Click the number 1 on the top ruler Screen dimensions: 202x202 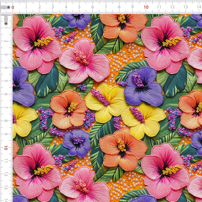point(26,7)
